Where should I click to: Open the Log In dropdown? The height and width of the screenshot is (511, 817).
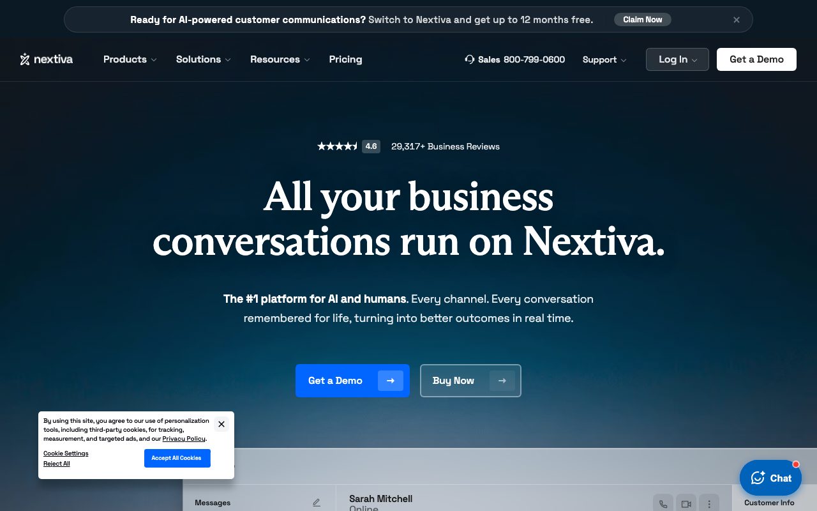click(677, 59)
